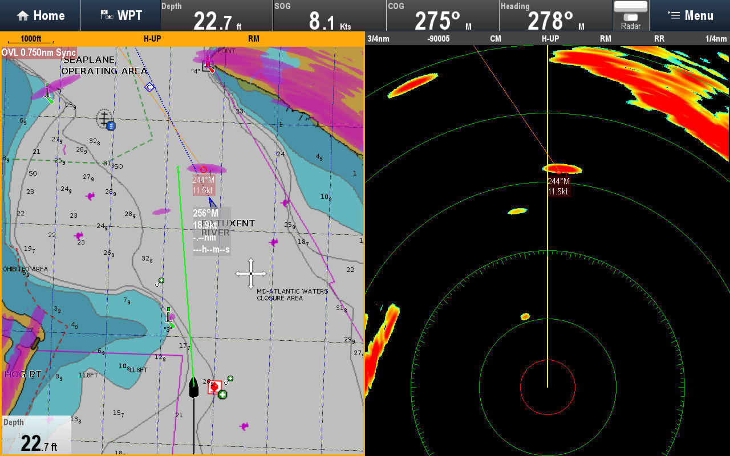Screen dimensions: 730x456
Task: Click the chart H-UP orientation label
Action: [151, 39]
